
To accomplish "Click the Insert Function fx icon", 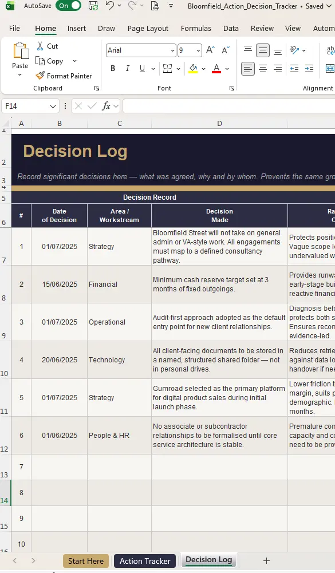I will click(x=106, y=106).
